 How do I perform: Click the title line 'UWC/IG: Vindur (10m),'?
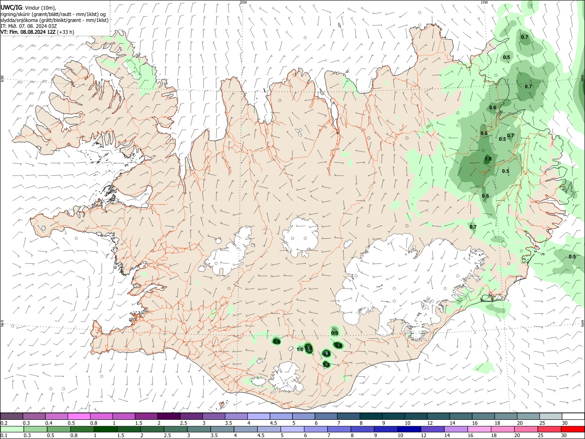pyautogui.click(x=28, y=8)
